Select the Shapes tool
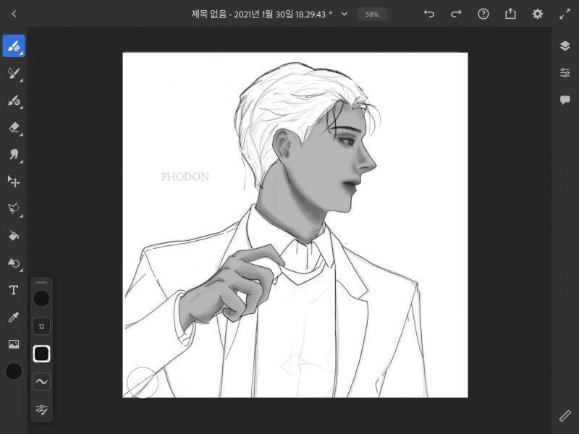Image resolution: width=579 pixels, height=434 pixels. pyautogui.click(x=14, y=263)
